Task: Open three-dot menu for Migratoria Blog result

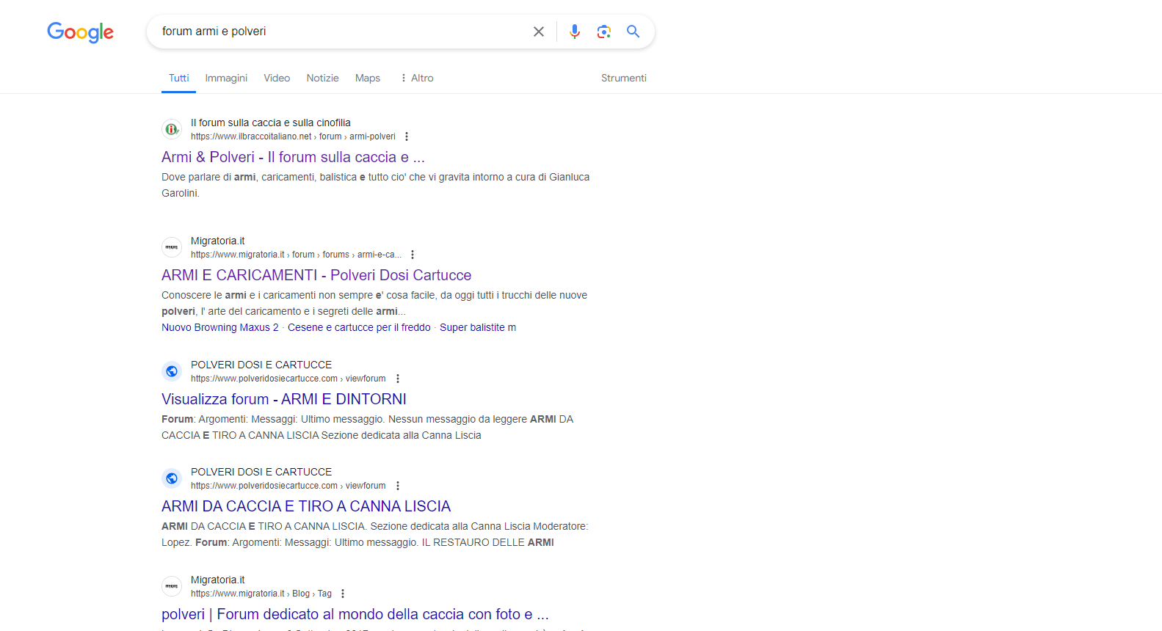Action: (x=343, y=594)
